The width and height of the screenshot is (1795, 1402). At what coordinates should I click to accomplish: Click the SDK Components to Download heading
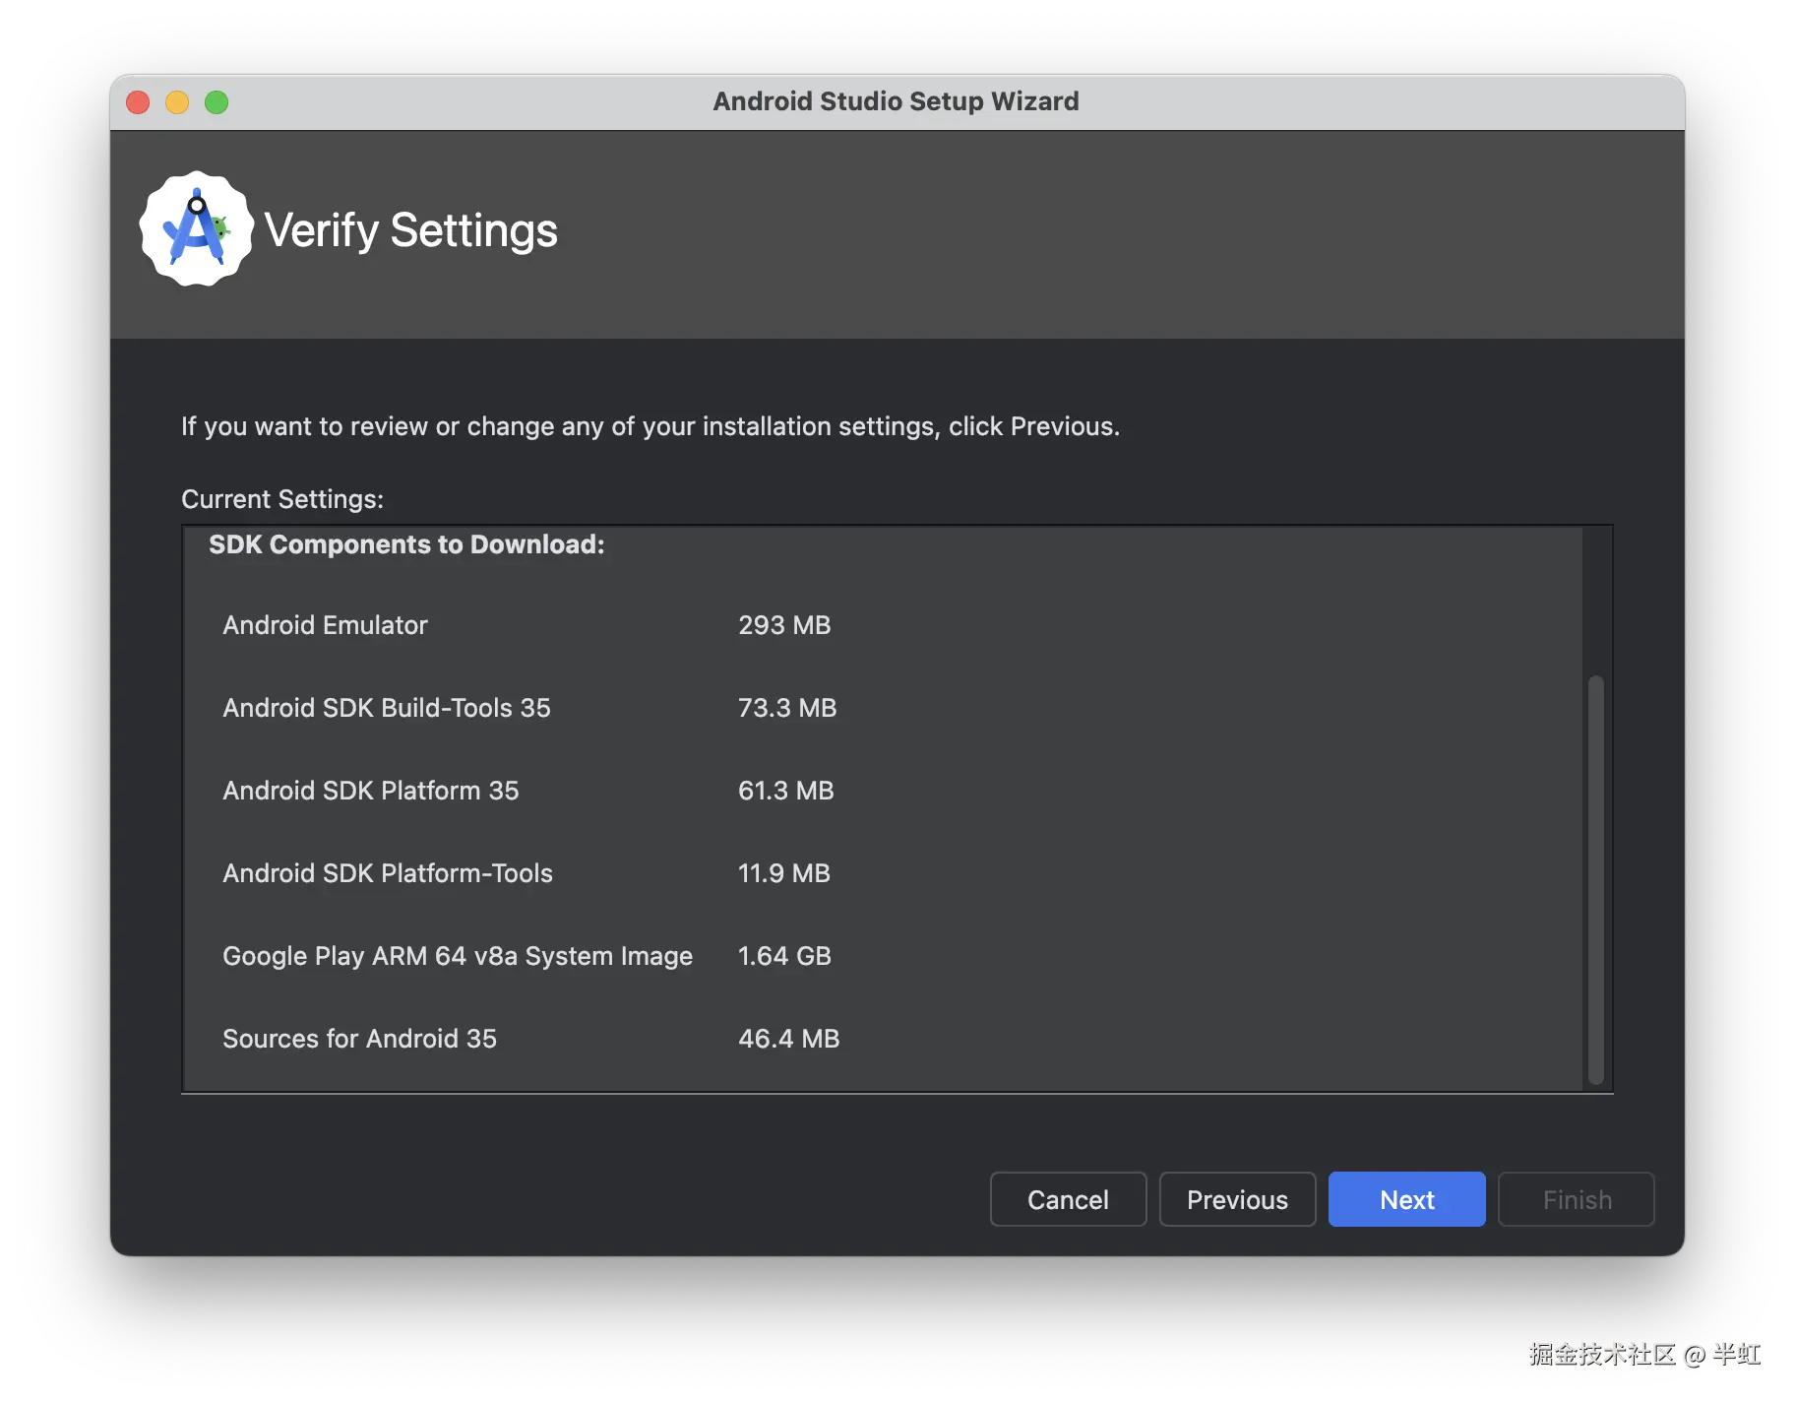tap(406, 544)
